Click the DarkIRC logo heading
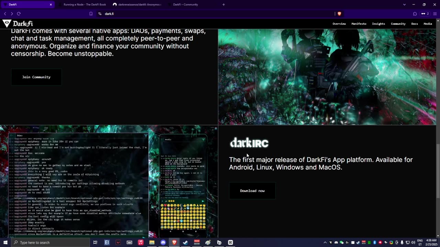 point(249,143)
